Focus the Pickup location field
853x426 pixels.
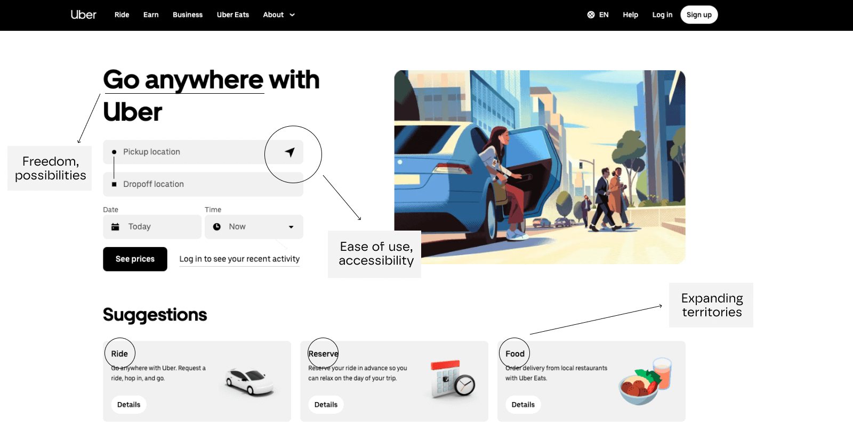tap(203, 152)
